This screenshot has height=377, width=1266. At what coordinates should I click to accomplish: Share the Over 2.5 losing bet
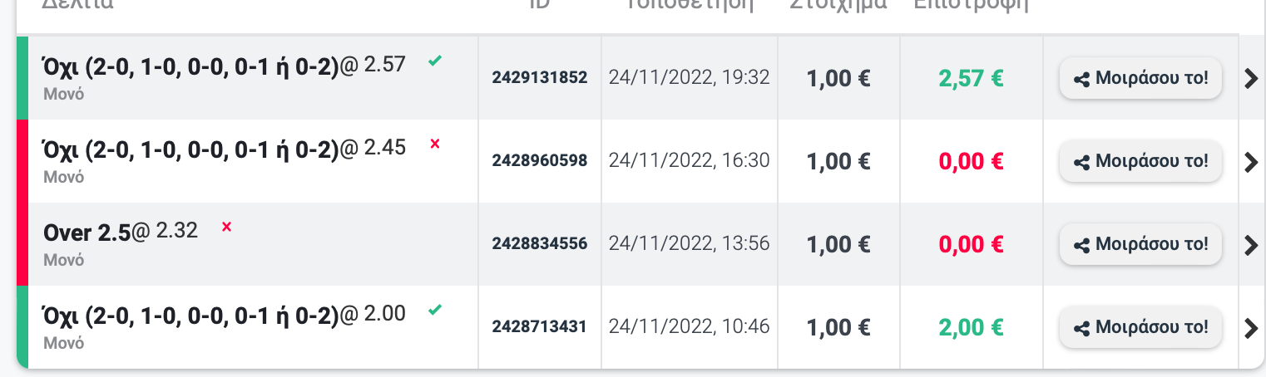1140,245
